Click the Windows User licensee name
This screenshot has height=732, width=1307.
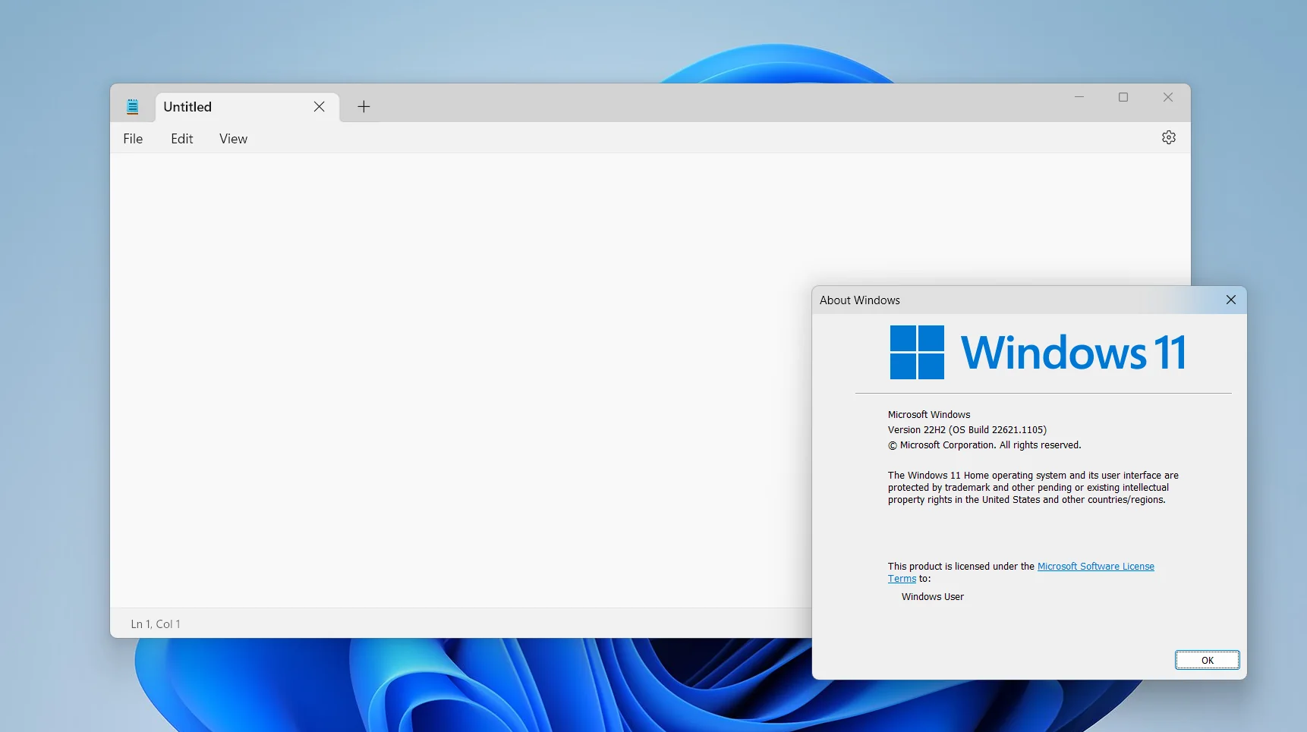point(933,597)
